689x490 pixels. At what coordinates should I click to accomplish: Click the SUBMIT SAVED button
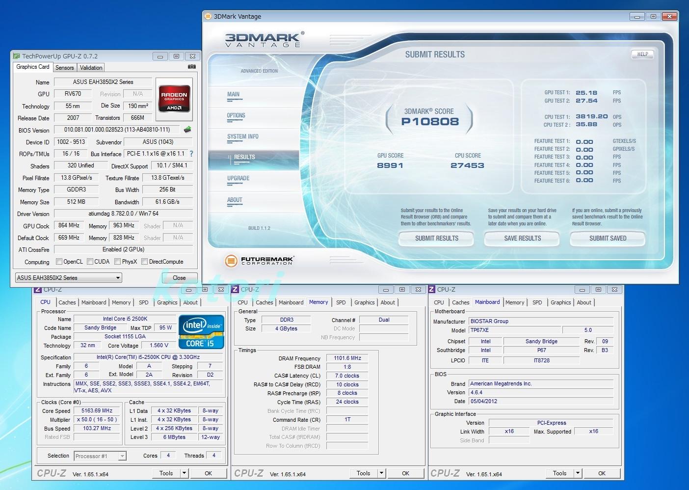pos(608,238)
